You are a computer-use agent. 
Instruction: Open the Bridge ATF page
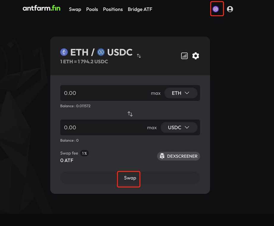(x=140, y=9)
